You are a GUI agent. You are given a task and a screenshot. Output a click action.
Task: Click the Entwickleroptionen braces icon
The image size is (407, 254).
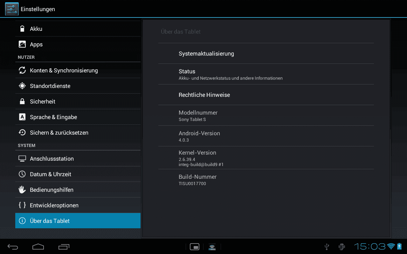pos(22,205)
